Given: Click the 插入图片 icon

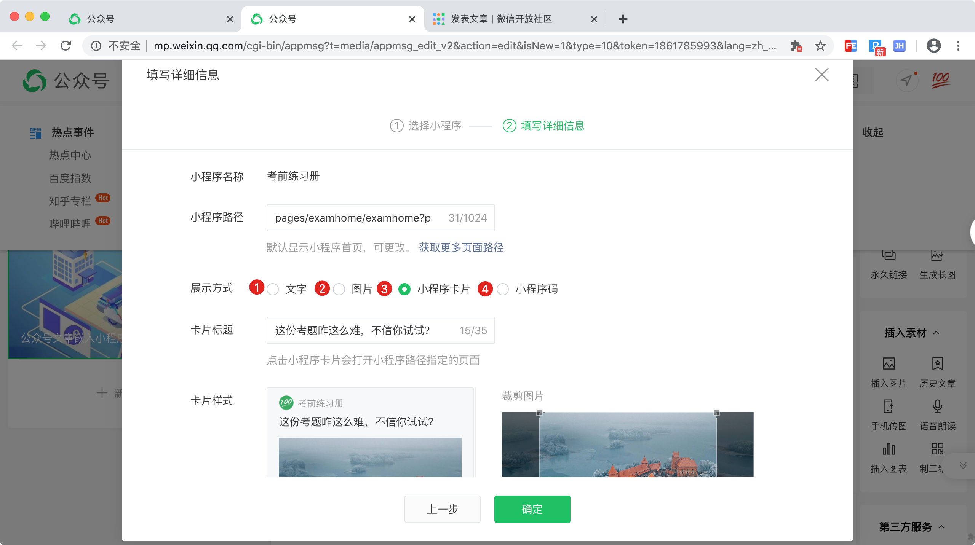Looking at the screenshot, I should coord(889,364).
